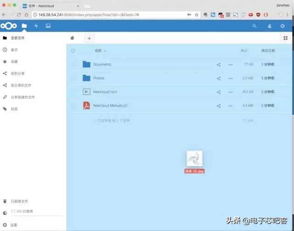Tick checkbox for Photos row
The height and width of the screenshot is (231, 294).
(73, 78)
